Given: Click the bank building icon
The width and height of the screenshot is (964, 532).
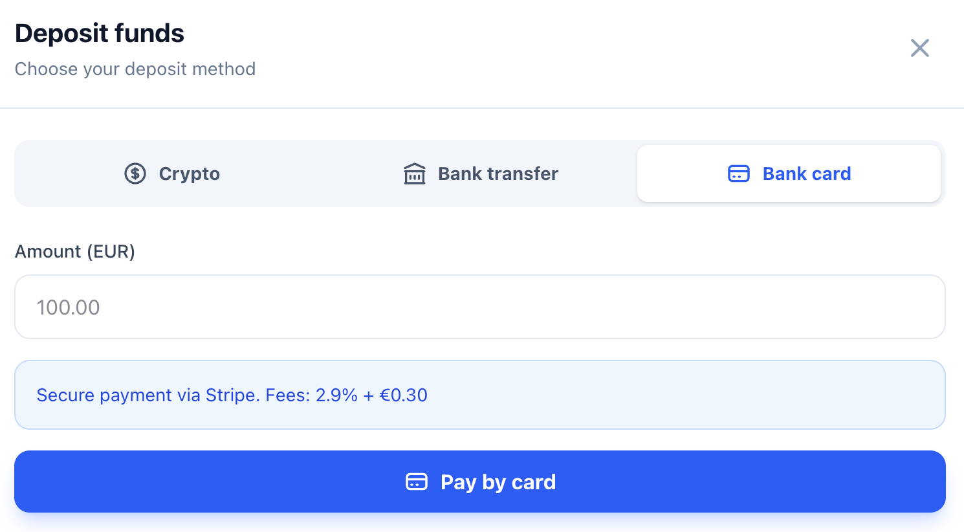Looking at the screenshot, I should click(x=415, y=173).
